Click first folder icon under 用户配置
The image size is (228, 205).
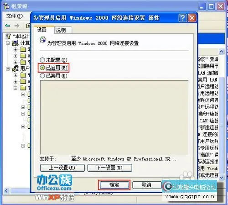tap(23, 75)
